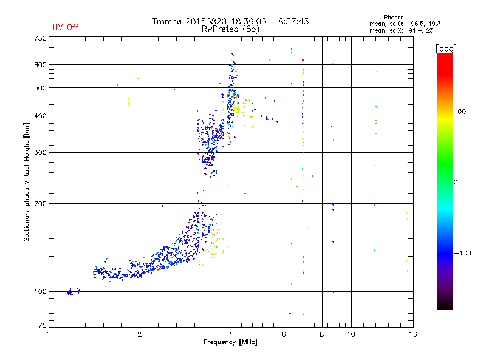The width and height of the screenshot is (486, 364).
Task: Click the [deg] colorbar unit label
Action: (x=447, y=48)
